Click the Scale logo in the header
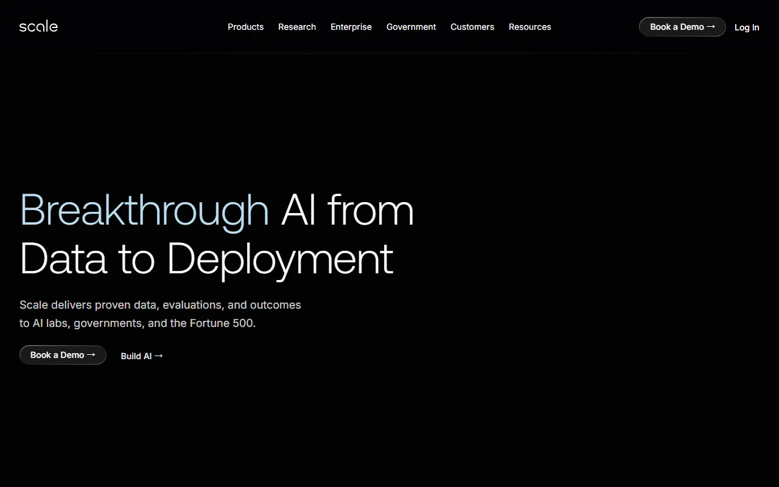This screenshot has height=487, width=779. click(x=38, y=27)
